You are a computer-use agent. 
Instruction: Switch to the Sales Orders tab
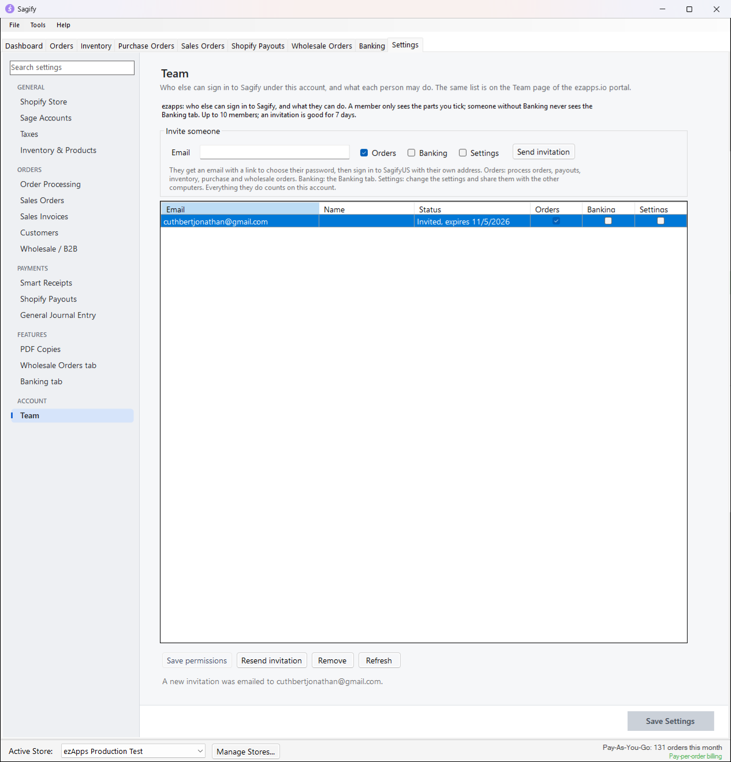pos(203,46)
